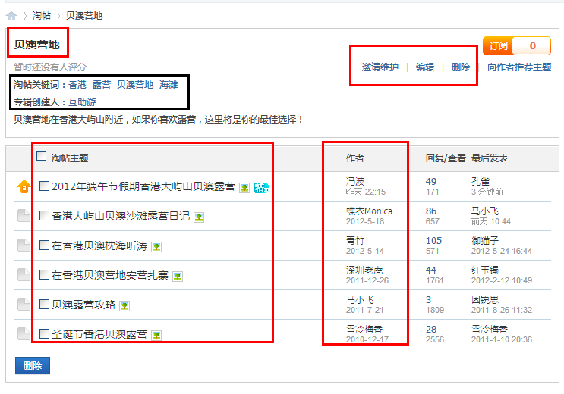Click the document icon for 在香港贝澳枕海听涛
Image resolution: width=564 pixels, height=394 pixels.
click(24, 245)
